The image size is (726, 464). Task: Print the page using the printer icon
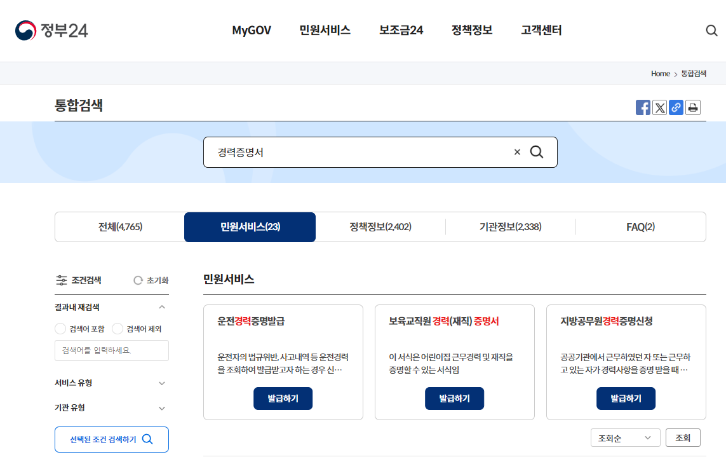[692, 107]
